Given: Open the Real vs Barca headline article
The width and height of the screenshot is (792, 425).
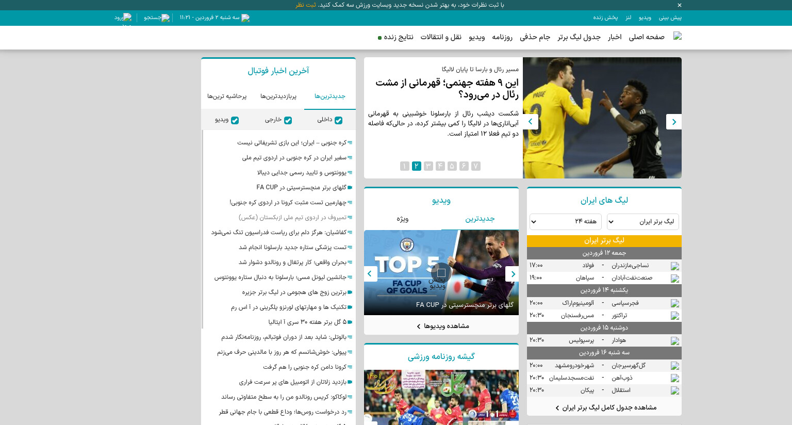Looking at the screenshot, I should coord(447,89).
